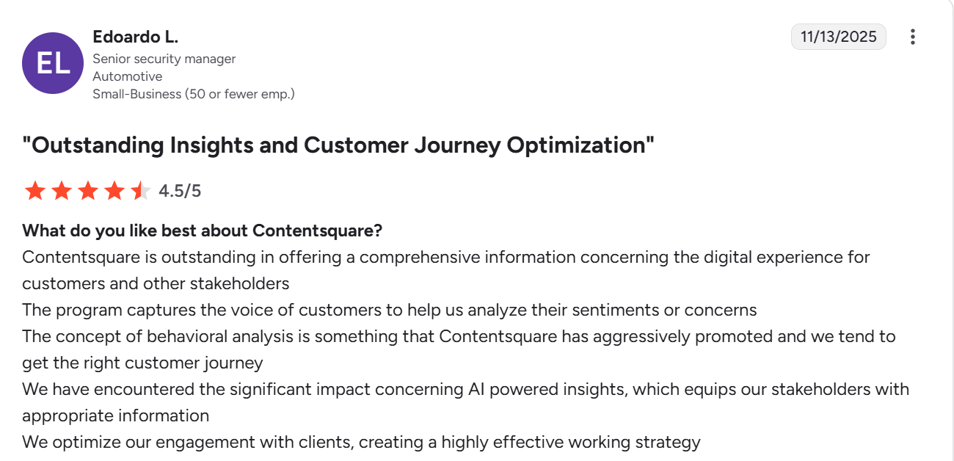Click the sentence starting "Contentsquare is outstanding in offering"
Image resolution: width=954 pixels, height=461 pixels.
[445, 258]
